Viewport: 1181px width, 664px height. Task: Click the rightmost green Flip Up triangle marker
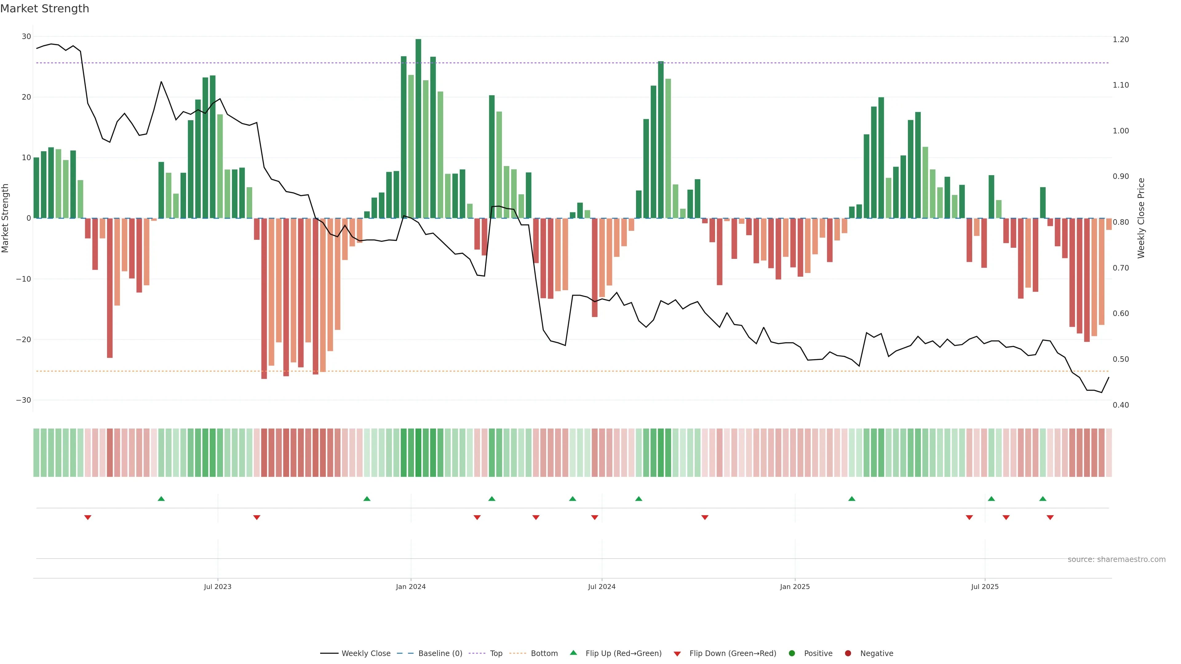1043,499
